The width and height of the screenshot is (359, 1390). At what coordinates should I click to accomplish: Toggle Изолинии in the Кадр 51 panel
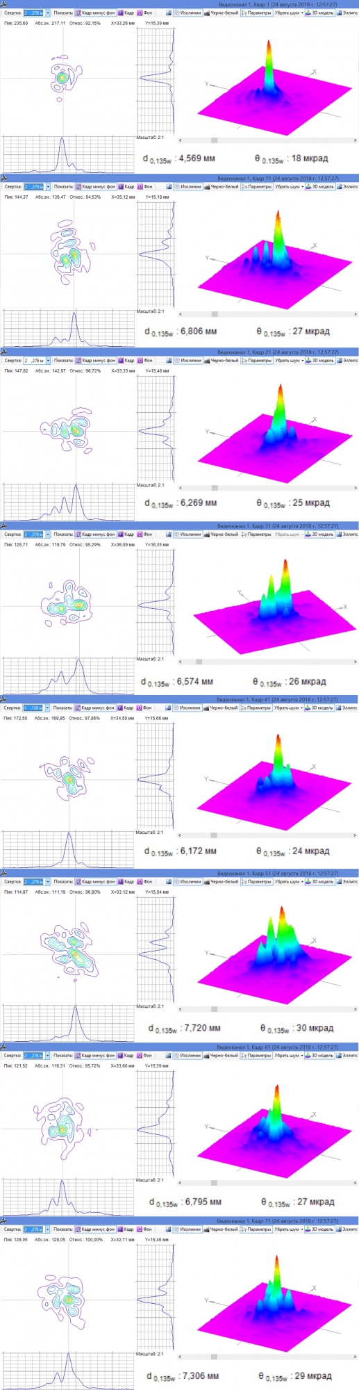[187, 881]
